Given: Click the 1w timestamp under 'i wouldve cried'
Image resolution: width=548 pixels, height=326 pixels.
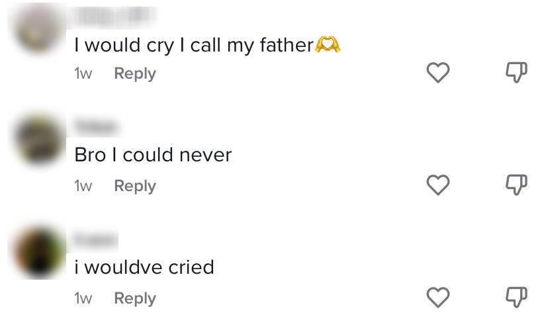Looking at the screenshot, I should [83, 298].
